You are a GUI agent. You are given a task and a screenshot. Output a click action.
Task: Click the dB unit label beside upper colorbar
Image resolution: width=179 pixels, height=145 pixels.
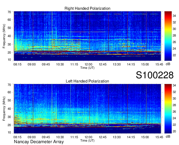pos(168,64)
